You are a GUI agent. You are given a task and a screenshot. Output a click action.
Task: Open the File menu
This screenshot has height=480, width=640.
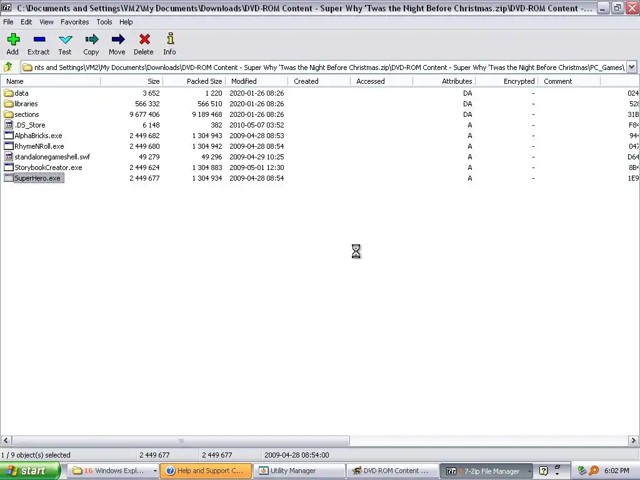(x=8, y=22)
